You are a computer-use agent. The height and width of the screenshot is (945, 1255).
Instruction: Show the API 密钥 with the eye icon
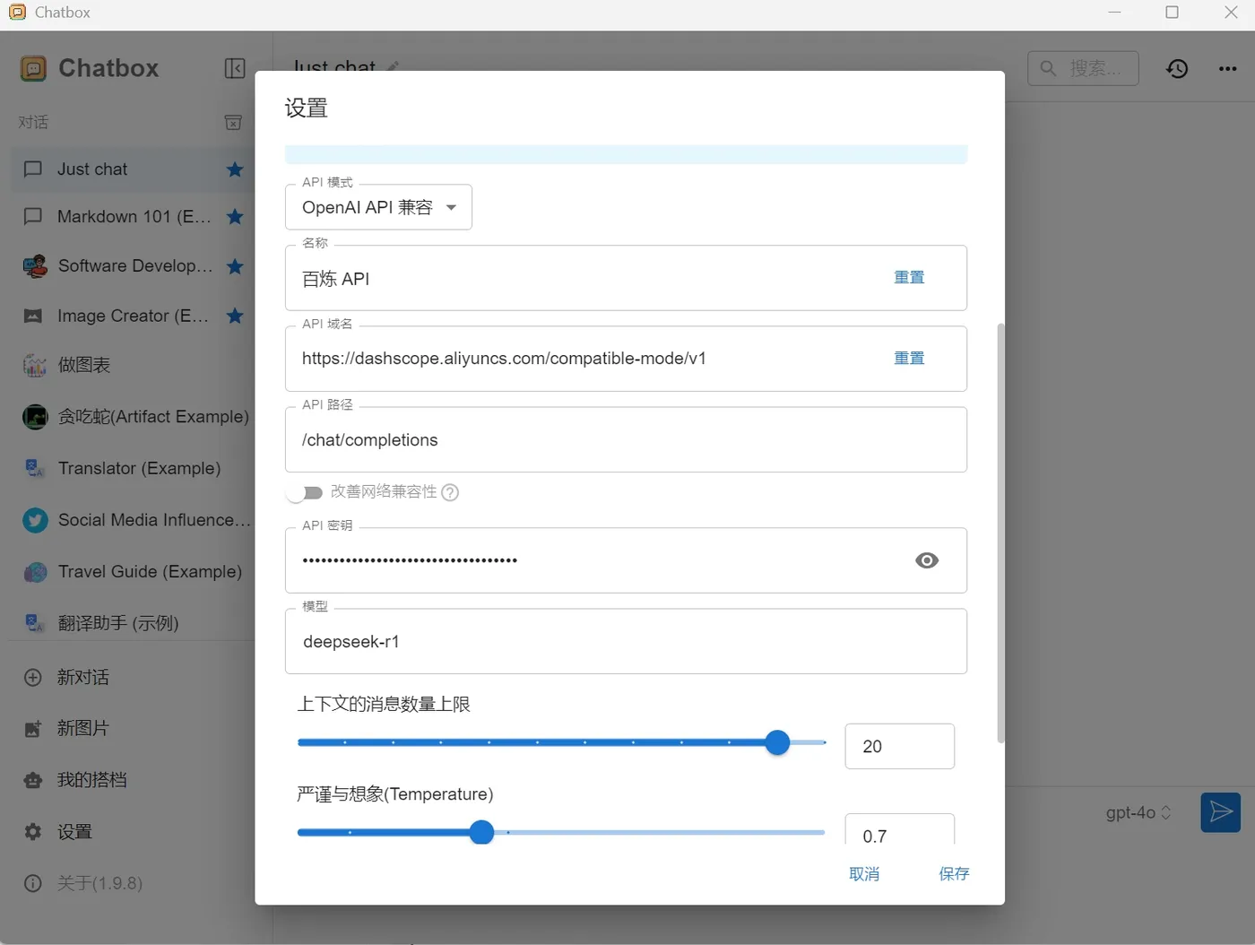(927, 560)
